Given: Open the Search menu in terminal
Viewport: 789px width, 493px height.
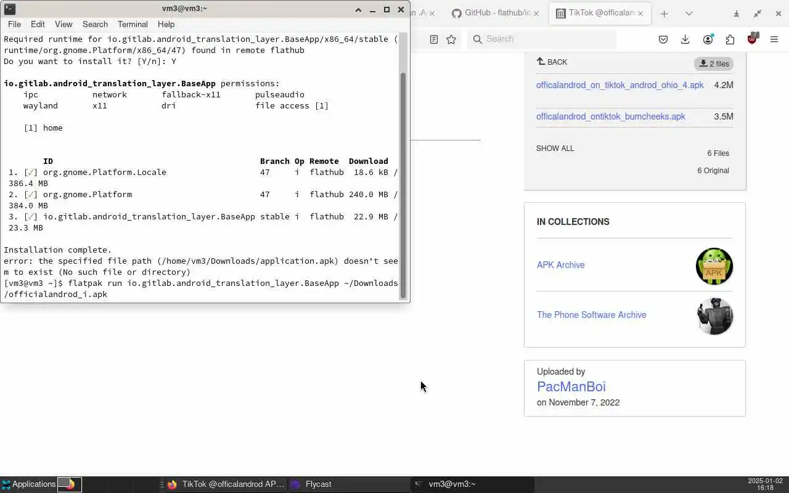Looking at the screenshot, I should [95, 24].
